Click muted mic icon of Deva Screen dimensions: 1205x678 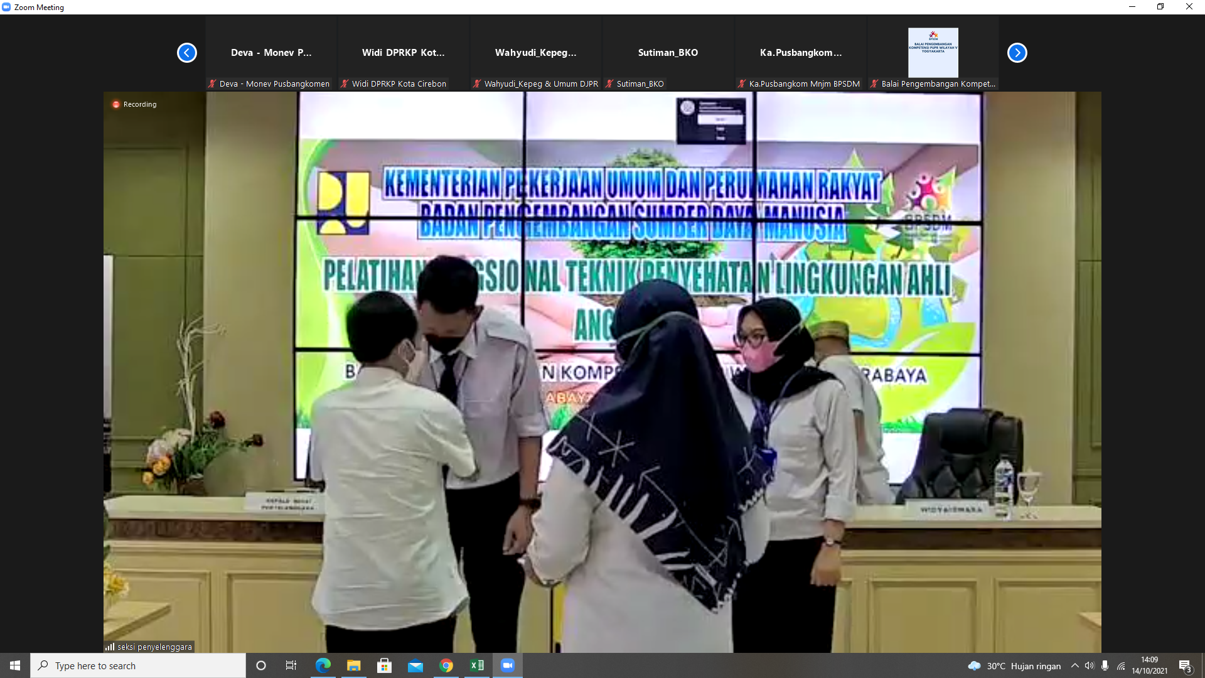pyautogui.click(x=212, y=83)
